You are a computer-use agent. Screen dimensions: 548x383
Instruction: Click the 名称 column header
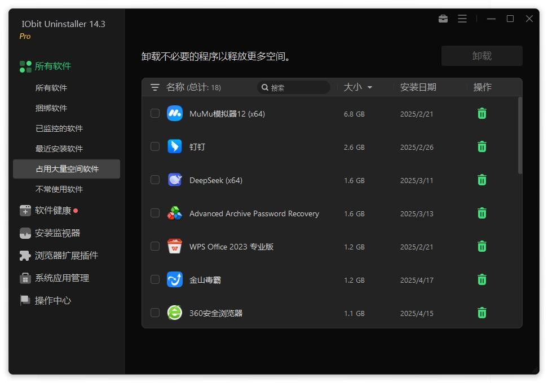175,87
